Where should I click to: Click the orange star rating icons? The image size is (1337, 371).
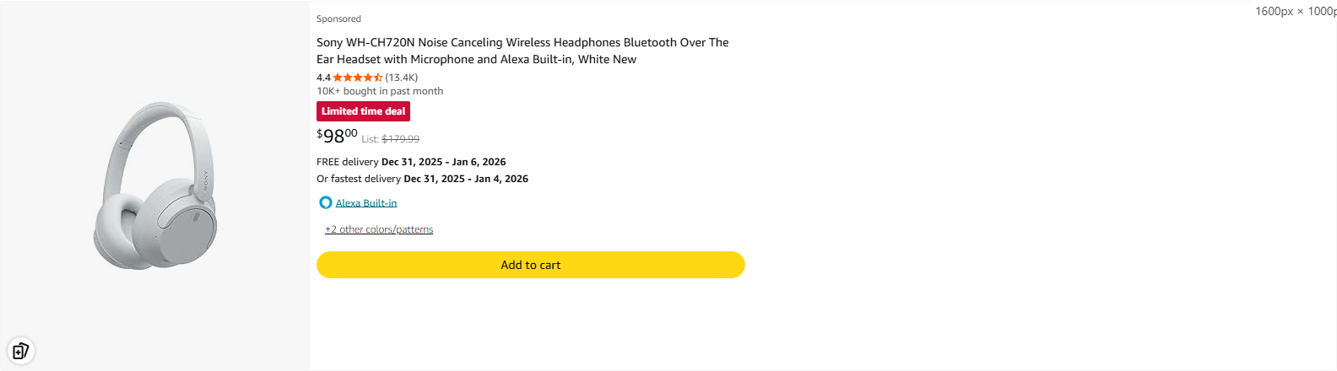pos(357,78)
